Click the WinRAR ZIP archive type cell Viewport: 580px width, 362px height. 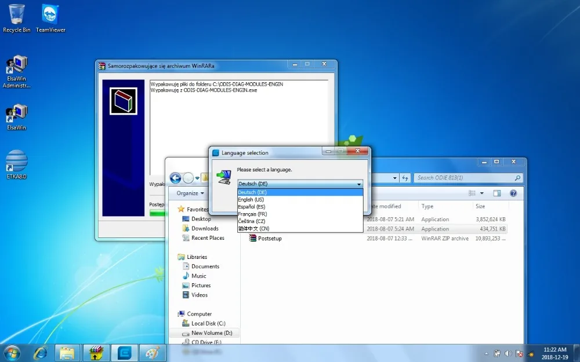(x=445, y=239)
